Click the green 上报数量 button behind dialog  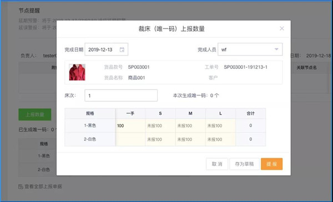(x=35, y=114)
